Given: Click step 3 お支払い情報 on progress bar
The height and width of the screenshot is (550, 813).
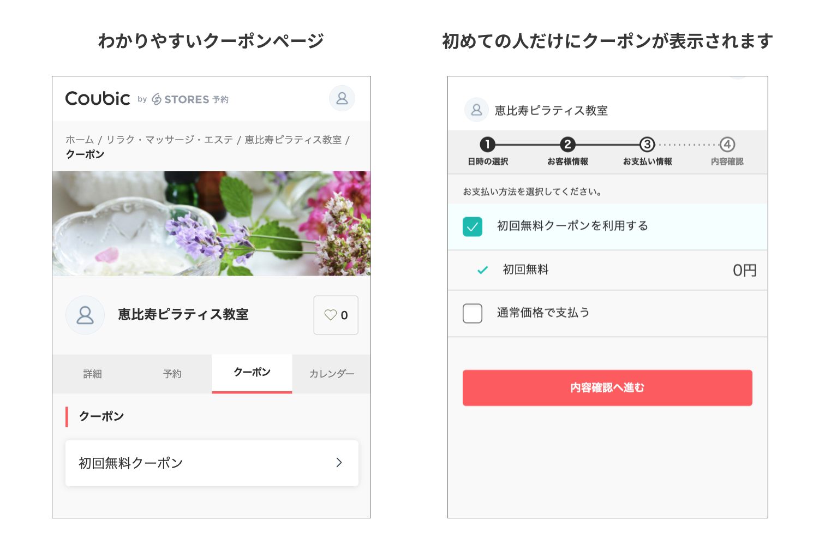Looking at the screenshot, I should [647, 145].
